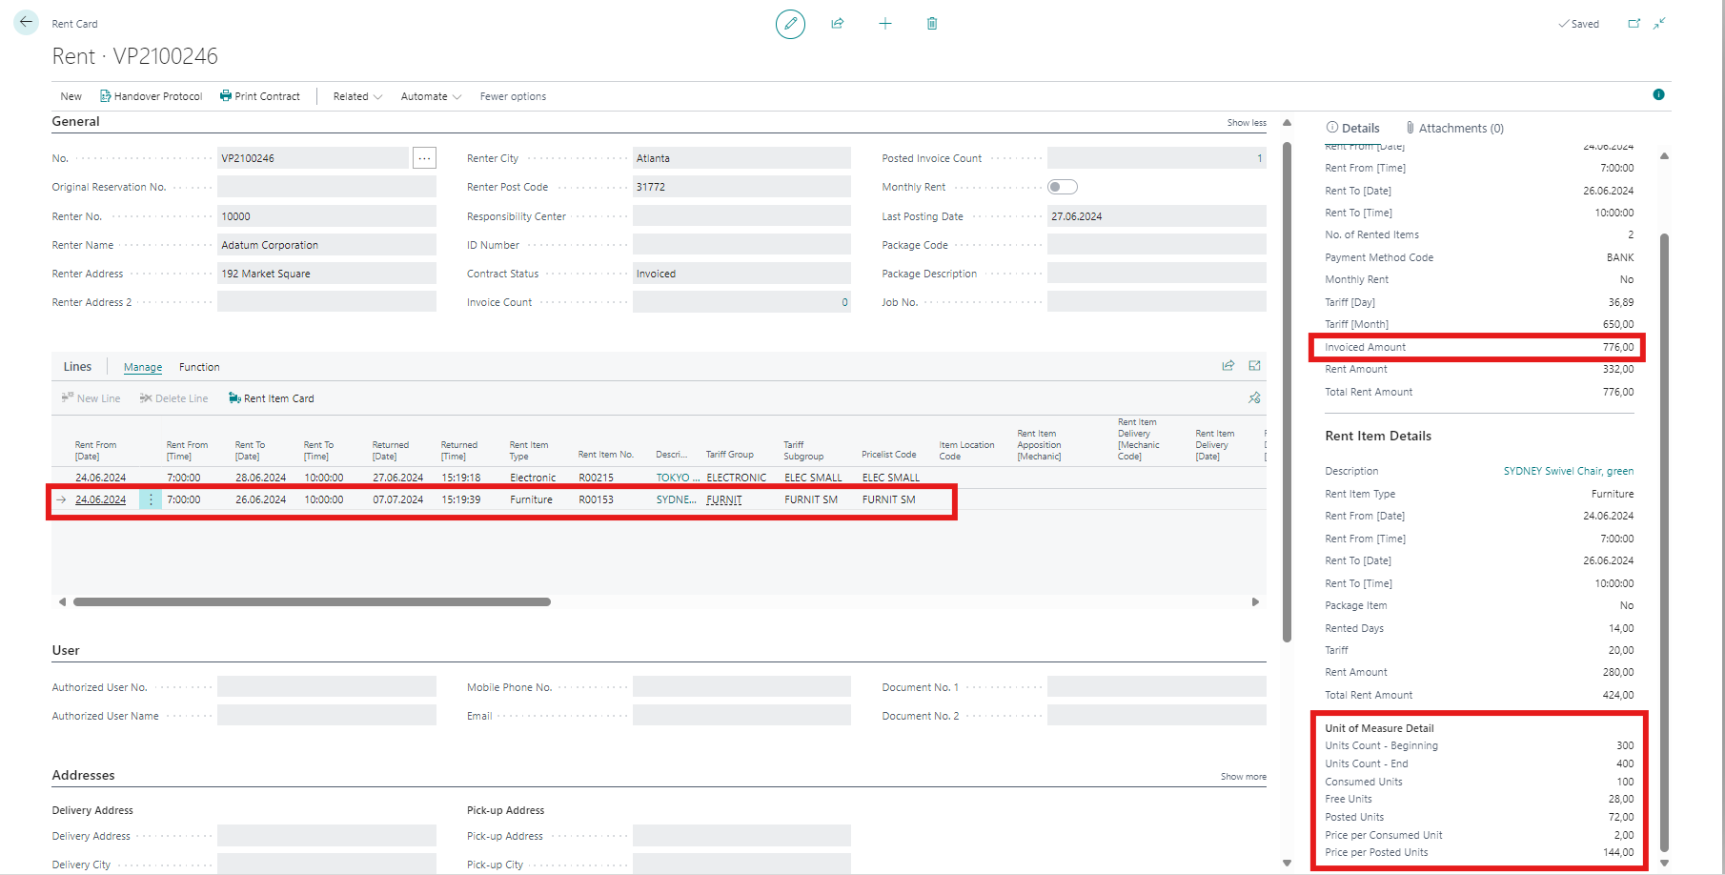Open the Related dropdown menu

tap(357, 96)
